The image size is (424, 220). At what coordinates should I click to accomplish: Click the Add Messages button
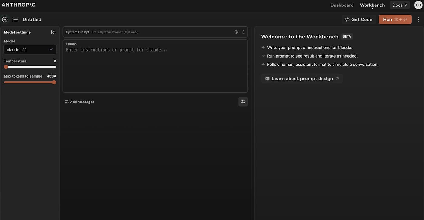pos(80,102)
